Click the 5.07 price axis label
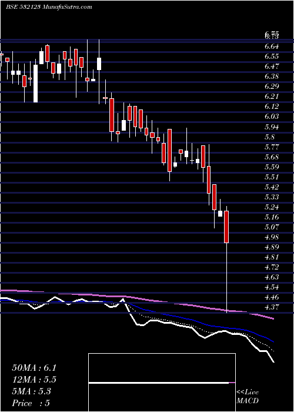Viewport: 294px width, 412px height. (272, 227)
